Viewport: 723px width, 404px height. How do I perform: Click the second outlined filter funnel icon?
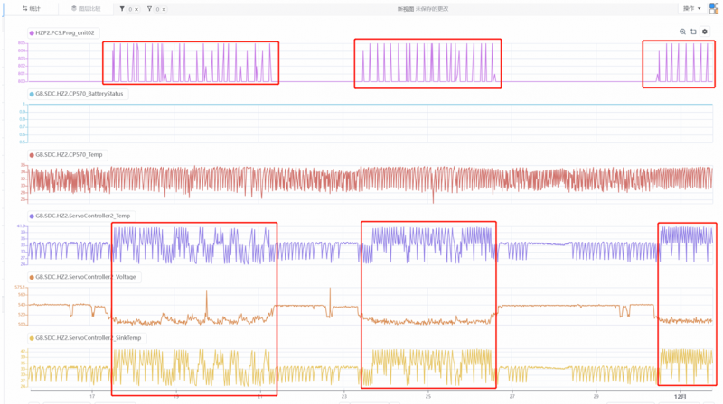tap(149, 9)
